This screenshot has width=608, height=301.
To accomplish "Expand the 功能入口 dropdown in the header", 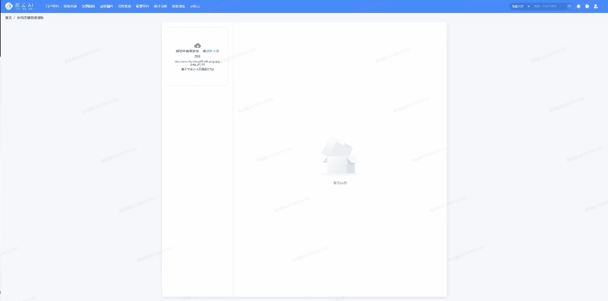I will pos(518,6).
